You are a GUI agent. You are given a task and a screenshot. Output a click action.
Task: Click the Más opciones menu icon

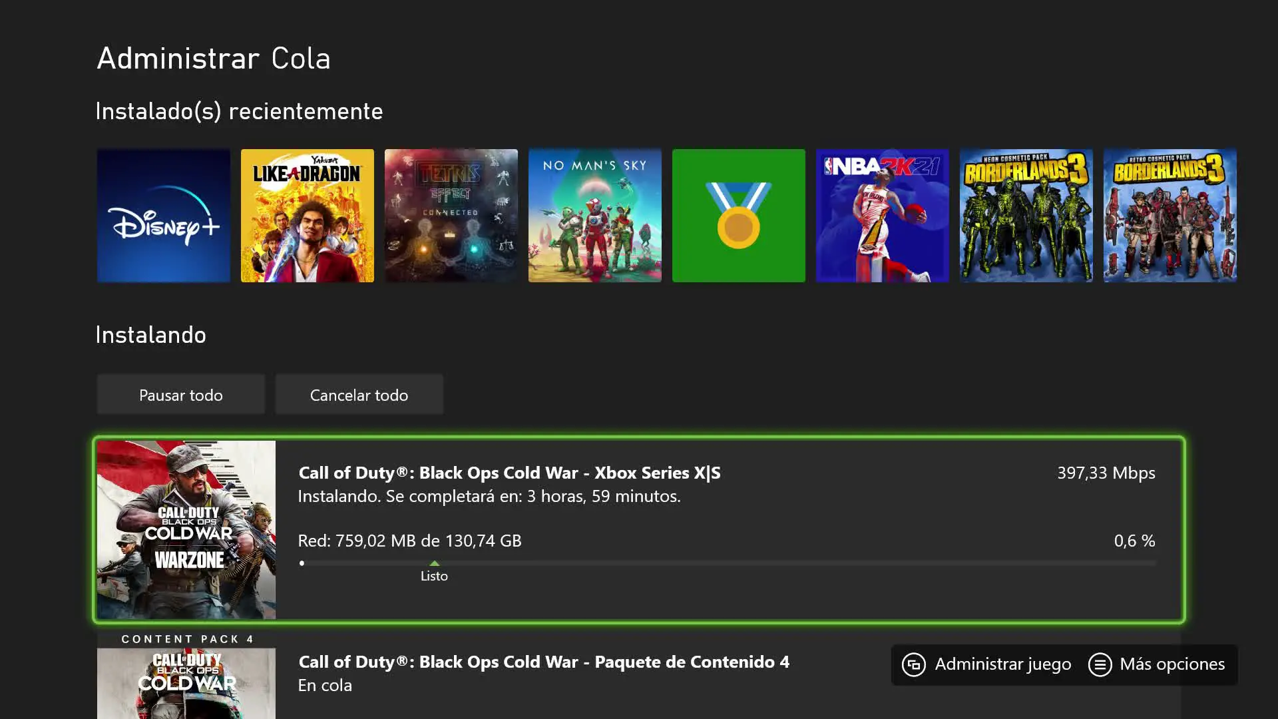coord(1100,664)
